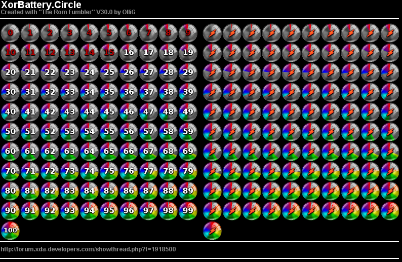This screenshot has height=262, width=402.
Task: Select battery level icon 60
Action: coord(10,152)
